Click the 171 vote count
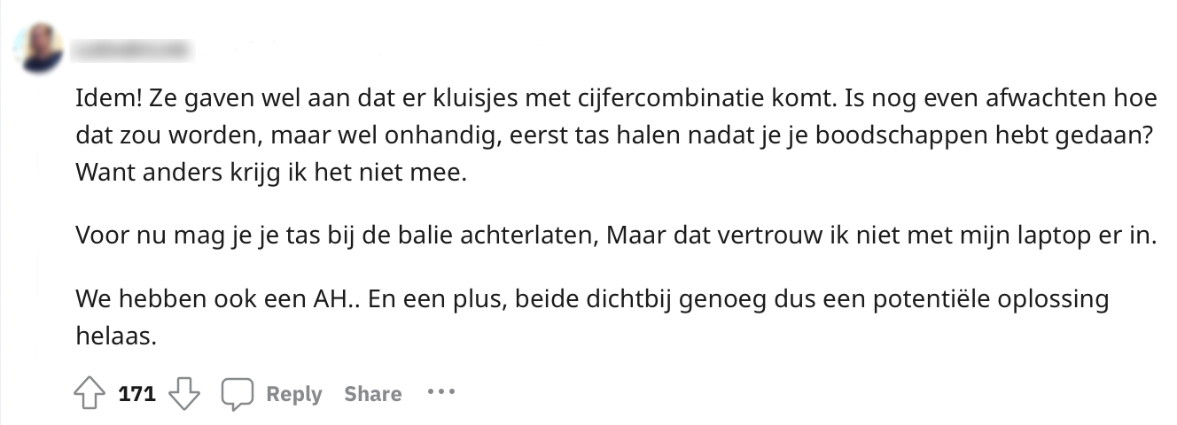Screen dimensions: 1177x425 tap(136, 394)
